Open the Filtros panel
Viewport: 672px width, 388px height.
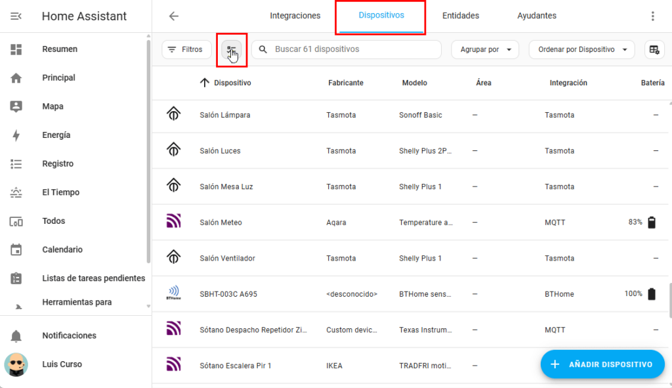(186, 50)
